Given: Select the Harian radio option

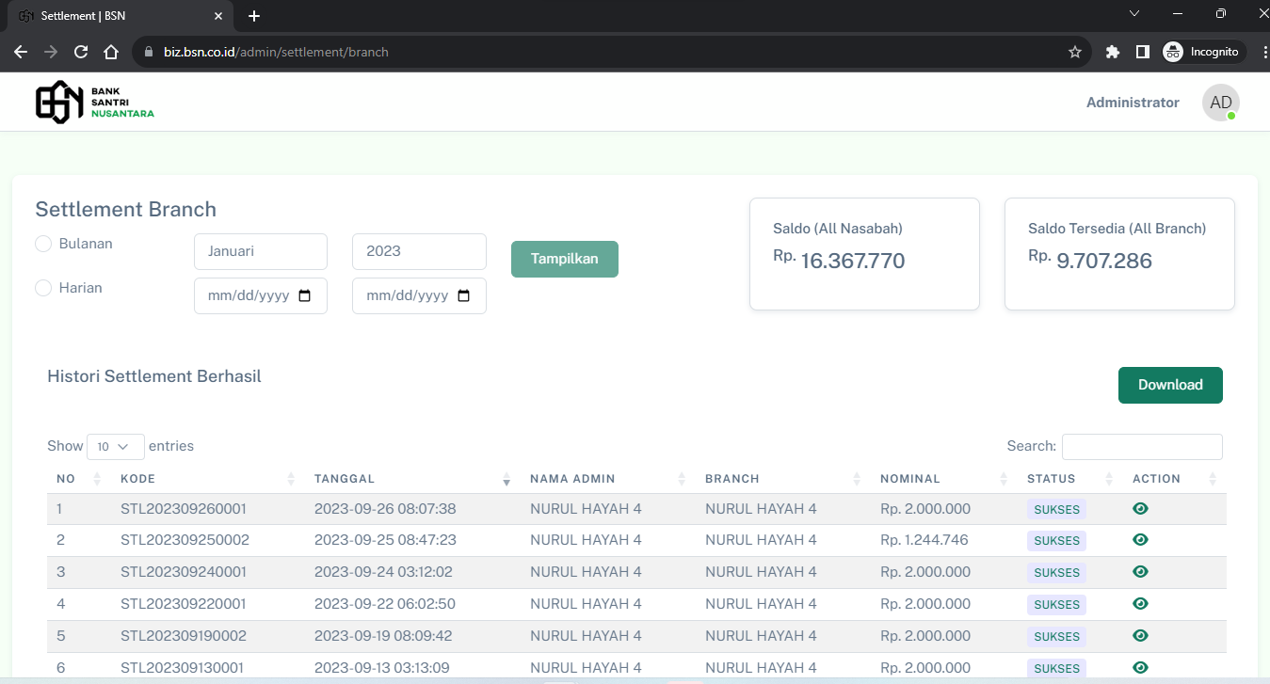Looking at the screenshot, I should tap(43, 288).
